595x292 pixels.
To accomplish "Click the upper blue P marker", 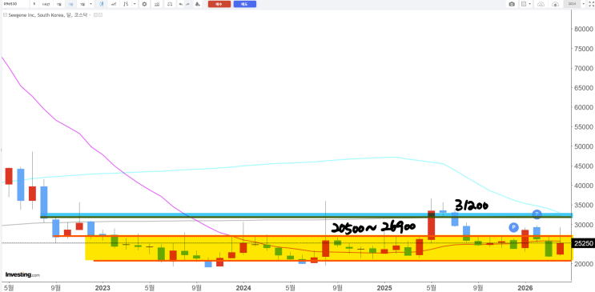I will (x=537, y=214).
